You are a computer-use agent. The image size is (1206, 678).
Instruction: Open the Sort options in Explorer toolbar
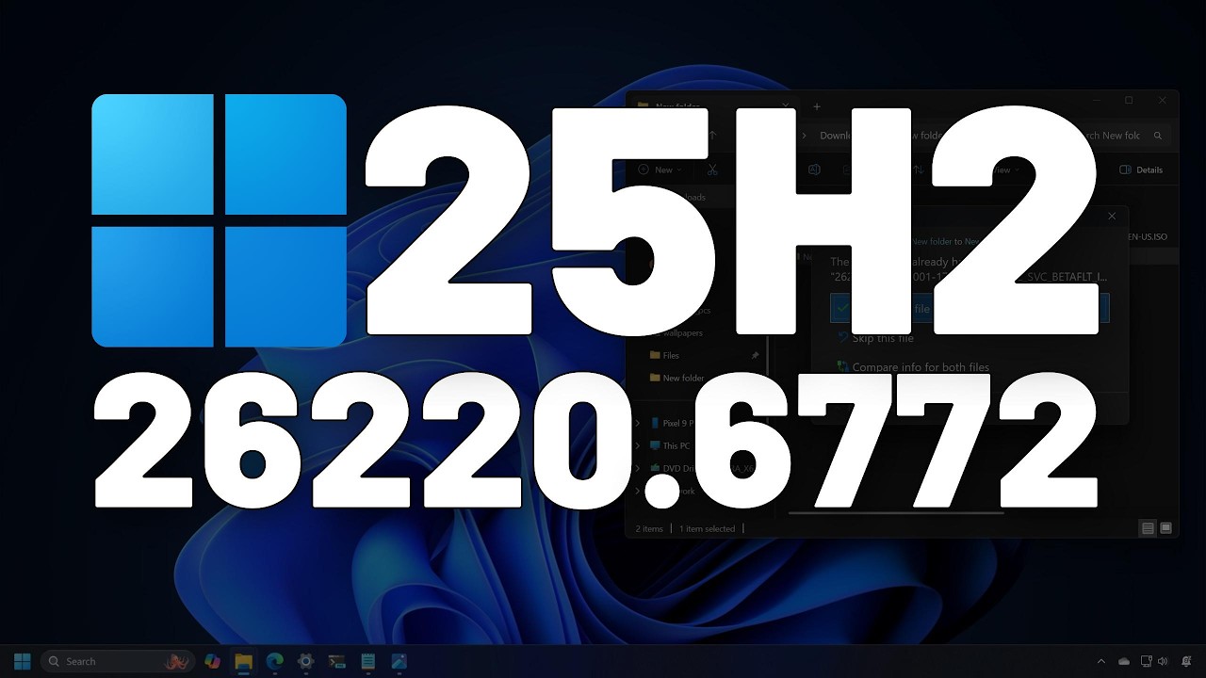(x=918, y=169)
